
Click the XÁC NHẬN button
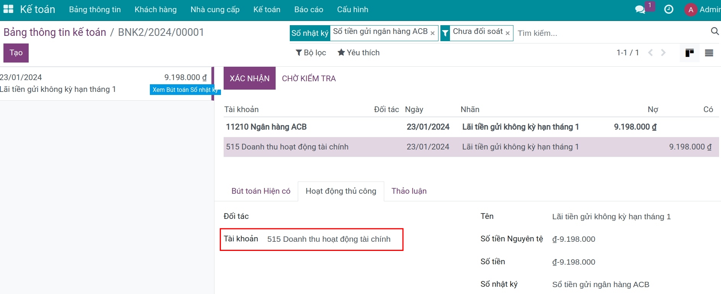click(x=249, y=78)
